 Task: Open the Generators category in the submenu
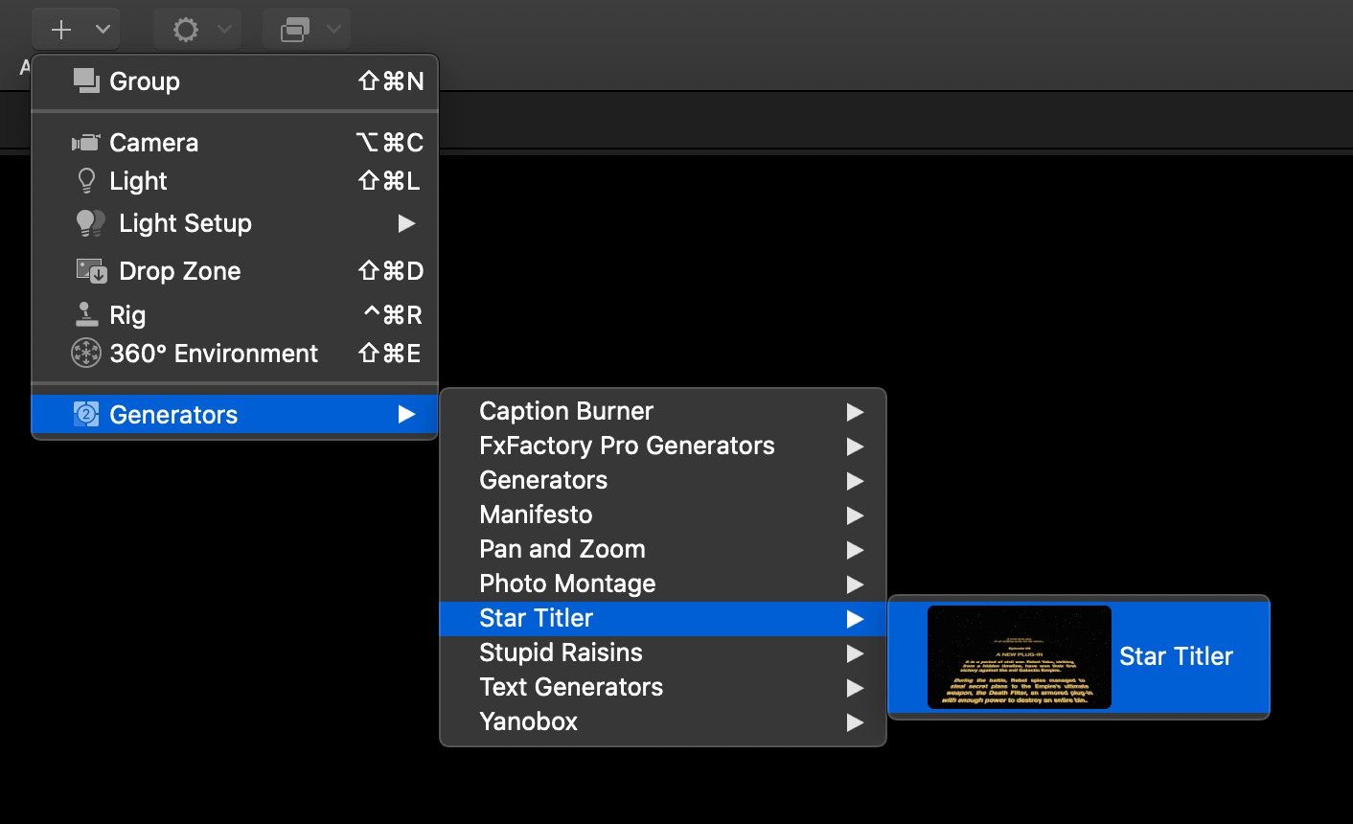[663, 480]
